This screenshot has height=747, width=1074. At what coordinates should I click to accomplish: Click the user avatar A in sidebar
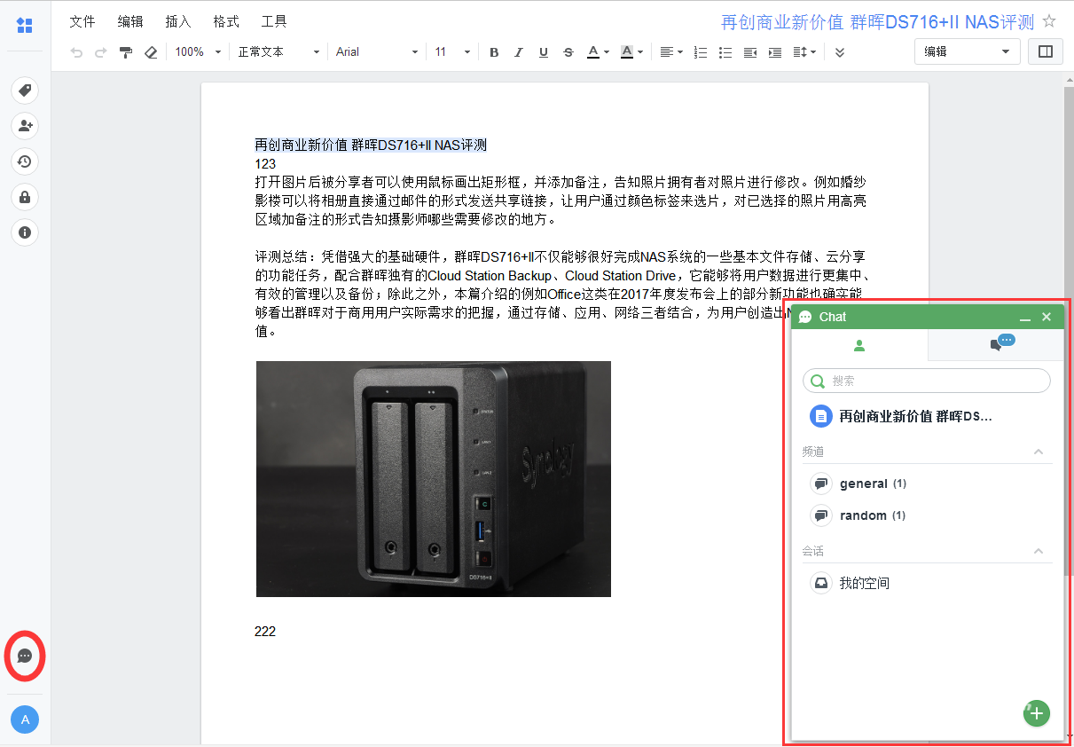click(25, 719)
